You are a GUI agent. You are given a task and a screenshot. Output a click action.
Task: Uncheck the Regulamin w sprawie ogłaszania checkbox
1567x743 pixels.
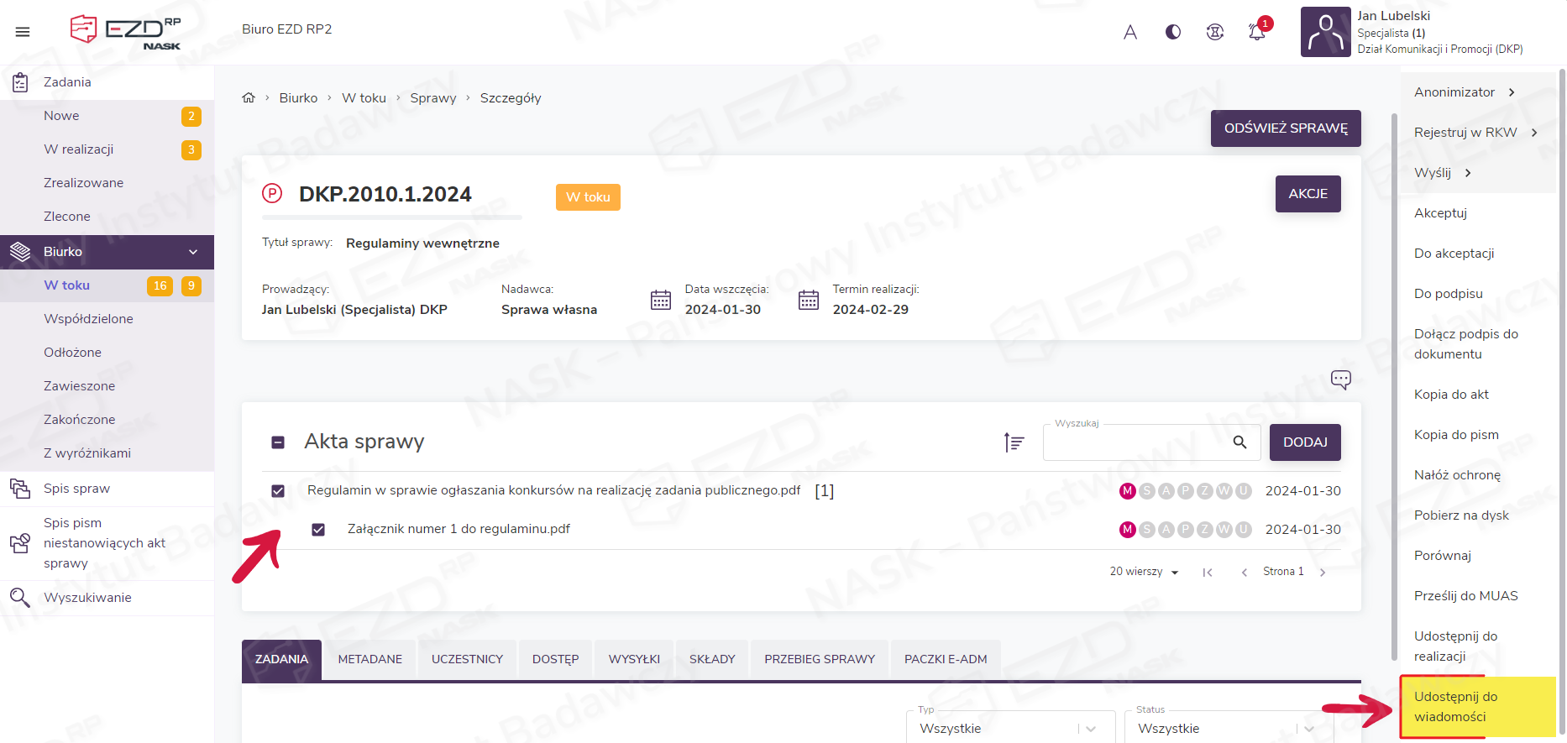278,491
